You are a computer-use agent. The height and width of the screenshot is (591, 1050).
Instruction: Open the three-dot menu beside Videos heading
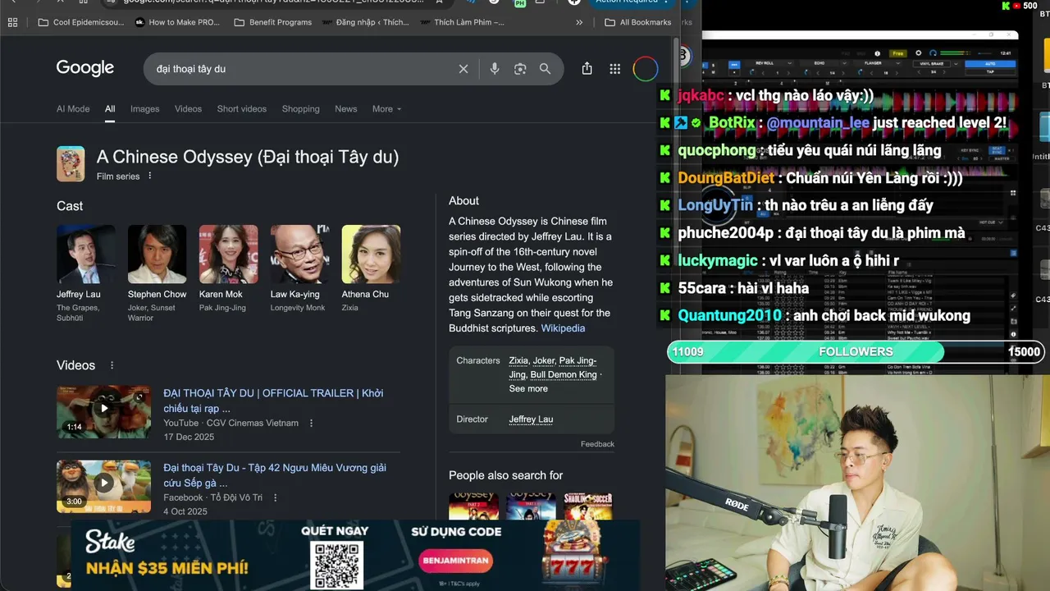point(112,365)
